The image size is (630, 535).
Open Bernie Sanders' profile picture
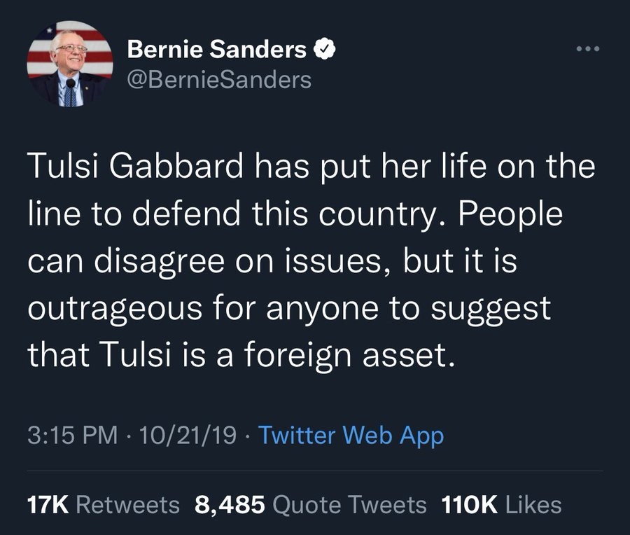[x=70, y=64]
